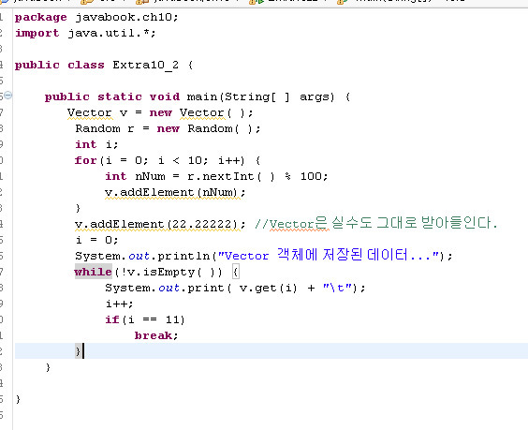528x430 pixels.
Task: Click the "!v.isEmpty( )" condition
Action: point(168,272)
